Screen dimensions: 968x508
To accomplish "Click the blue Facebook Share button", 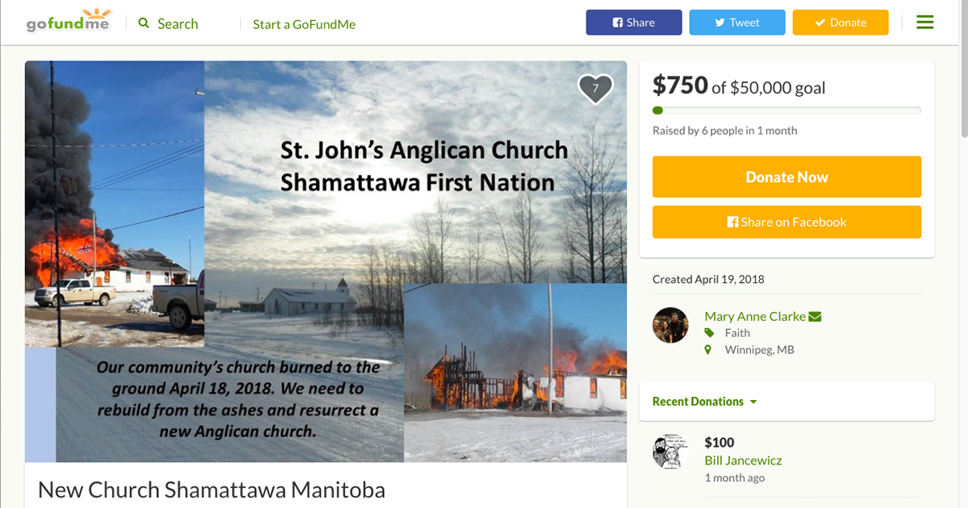I will click(x=634, y=23).
